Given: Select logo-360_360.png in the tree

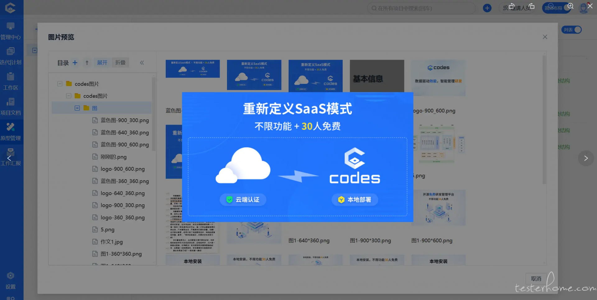Looking at the screenshot, I should coord(123,217).
